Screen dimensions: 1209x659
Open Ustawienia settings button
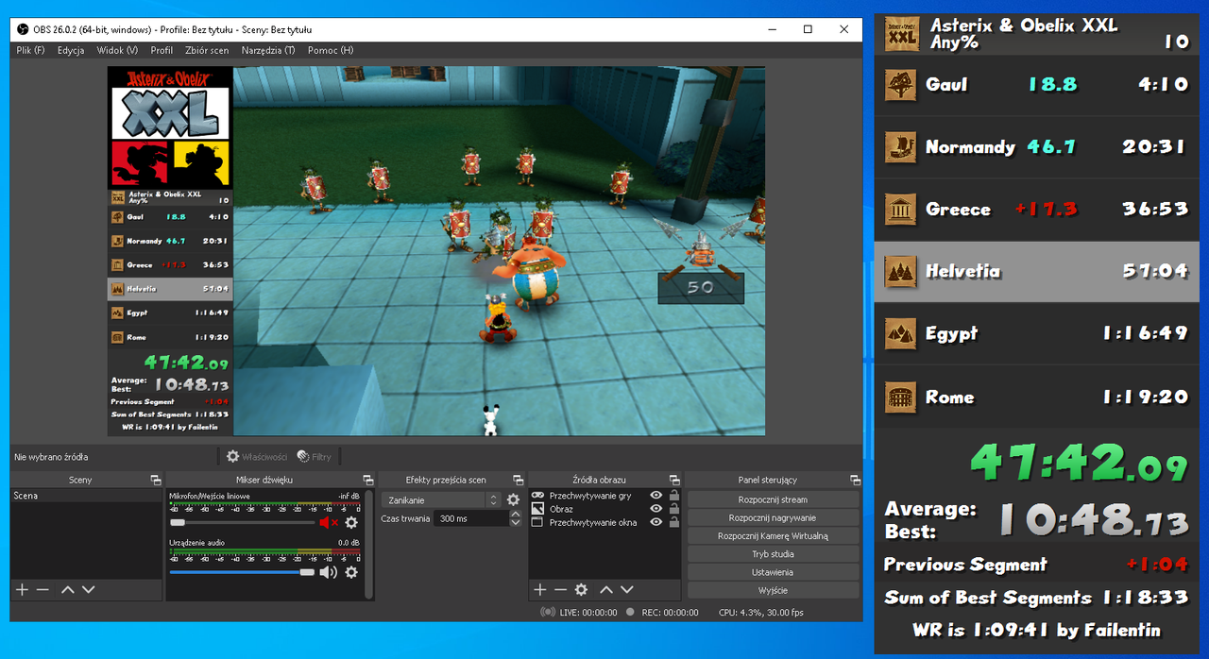[773, 572]
